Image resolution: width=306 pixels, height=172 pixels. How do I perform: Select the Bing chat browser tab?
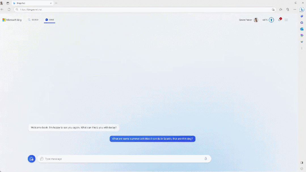coord(32,3)
